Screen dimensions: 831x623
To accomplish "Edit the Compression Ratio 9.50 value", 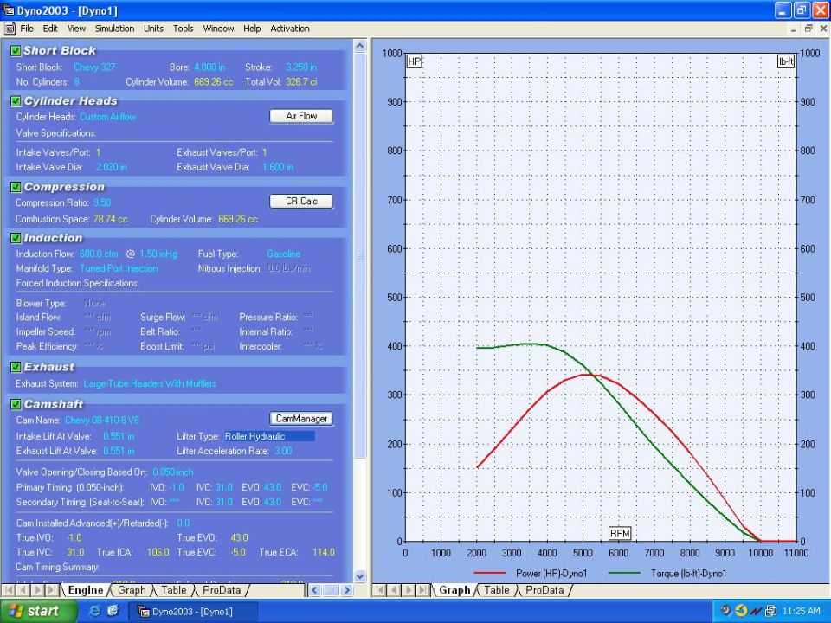I will pyautogui.click(x=102, y=202).
